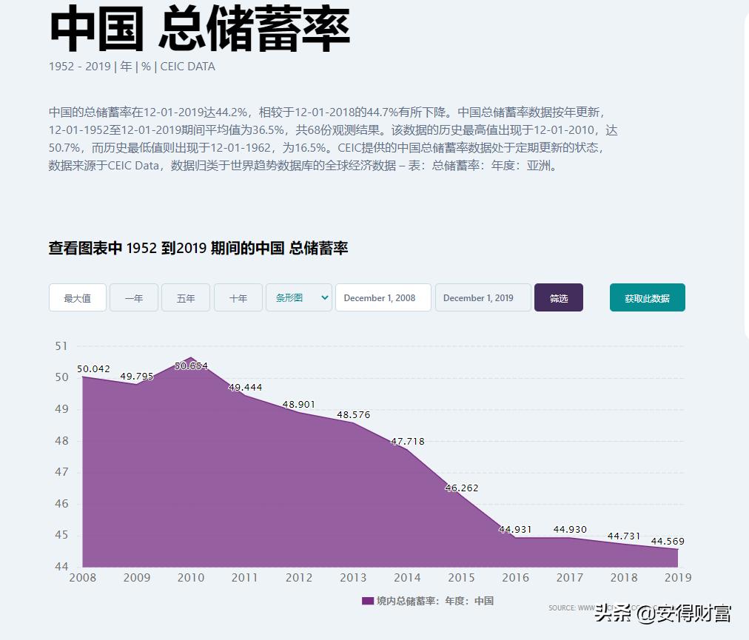
Task: Expand the chart type selector options
Action: 298,297
